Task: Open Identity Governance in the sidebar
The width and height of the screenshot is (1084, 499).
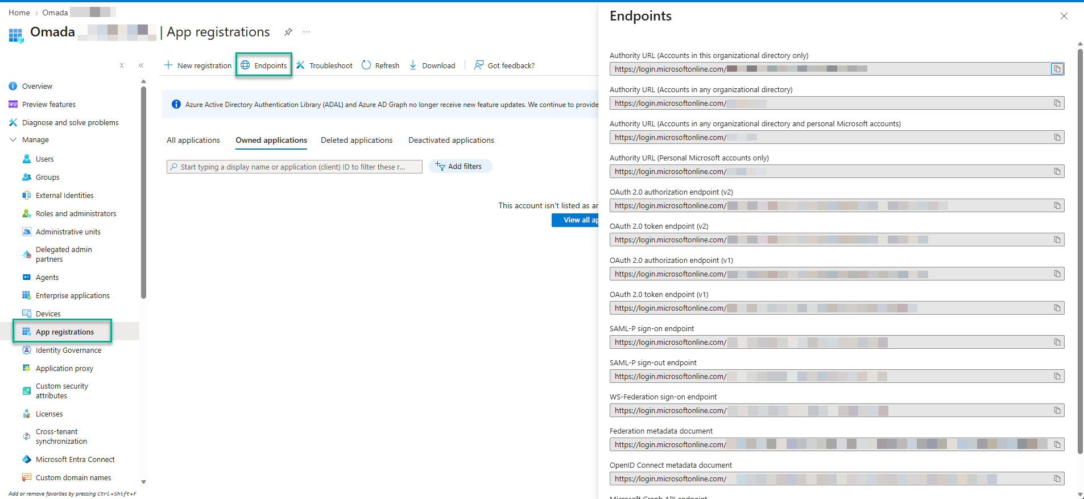Action: point(68,350)
